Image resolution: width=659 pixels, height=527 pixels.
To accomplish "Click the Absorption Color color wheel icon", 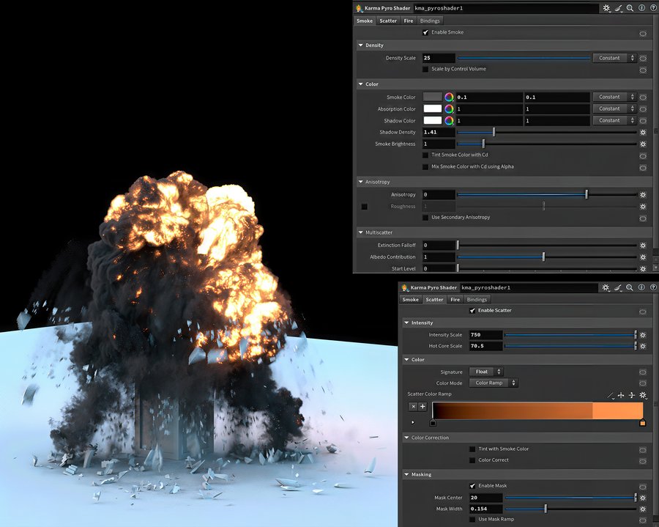I will tap(449, 108).
